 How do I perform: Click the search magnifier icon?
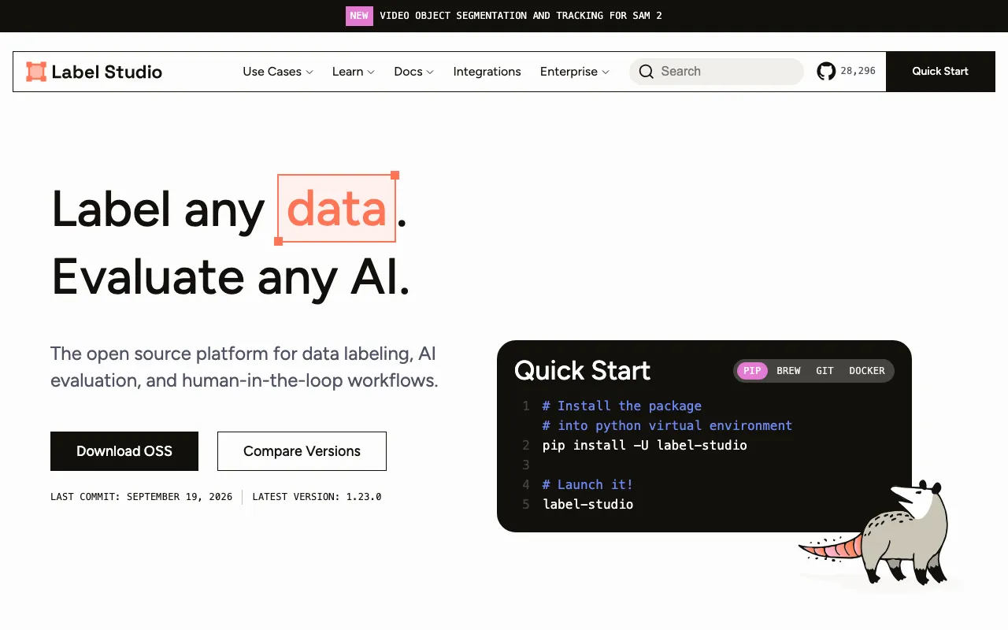tap(647, 72)
